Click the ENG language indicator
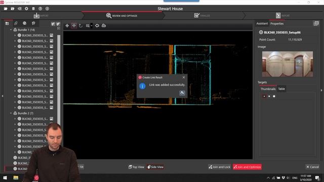 295,177
